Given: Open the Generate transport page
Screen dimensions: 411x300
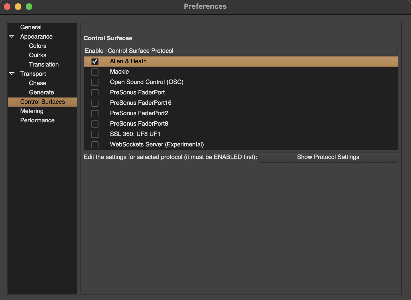Looking at the screenshot, I should [41, 93].
